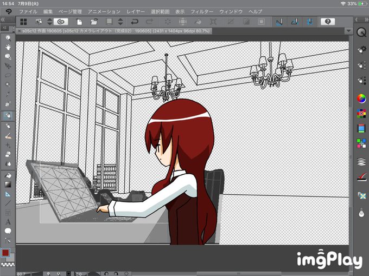Open the Quick Access palette
Screen dimensions: 369x276
pyautogui.click(x=361, y=32)
